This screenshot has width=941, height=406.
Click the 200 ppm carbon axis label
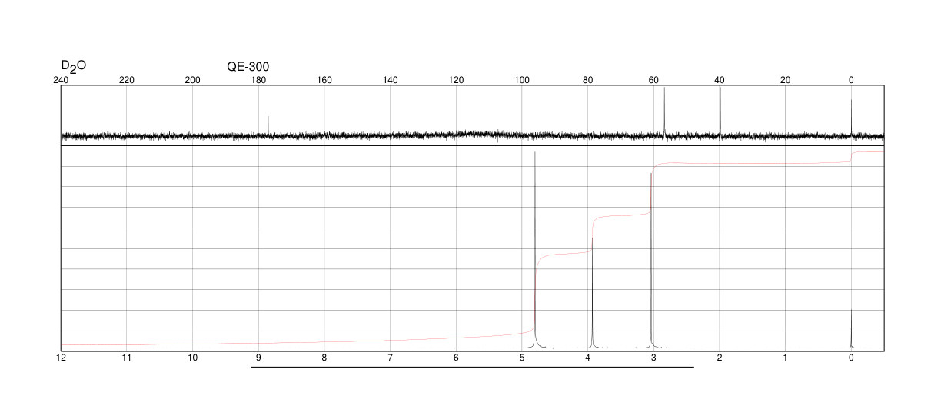pyautogui.click(x=193, y=80)
